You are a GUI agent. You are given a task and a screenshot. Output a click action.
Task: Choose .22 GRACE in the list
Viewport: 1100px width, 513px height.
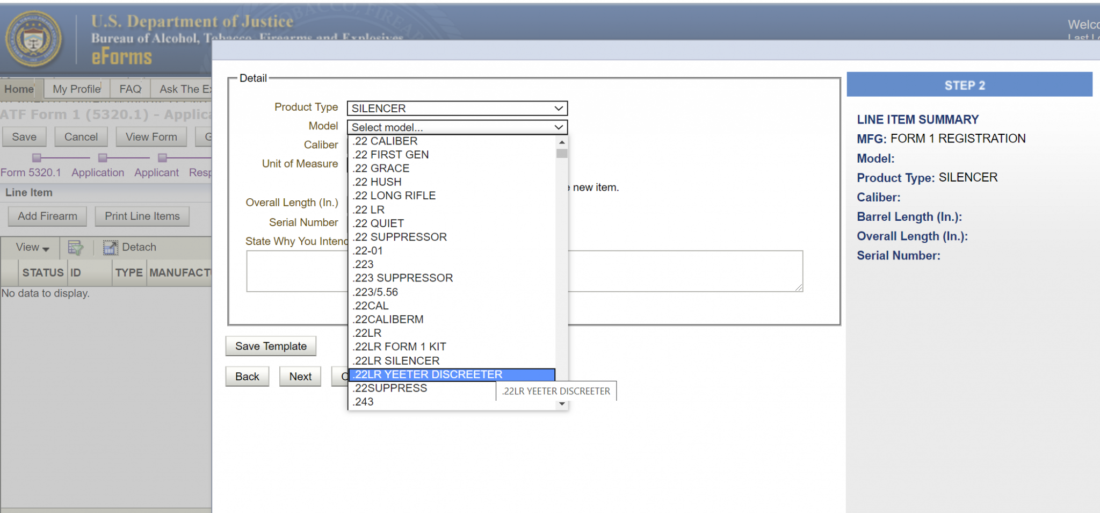452,169
